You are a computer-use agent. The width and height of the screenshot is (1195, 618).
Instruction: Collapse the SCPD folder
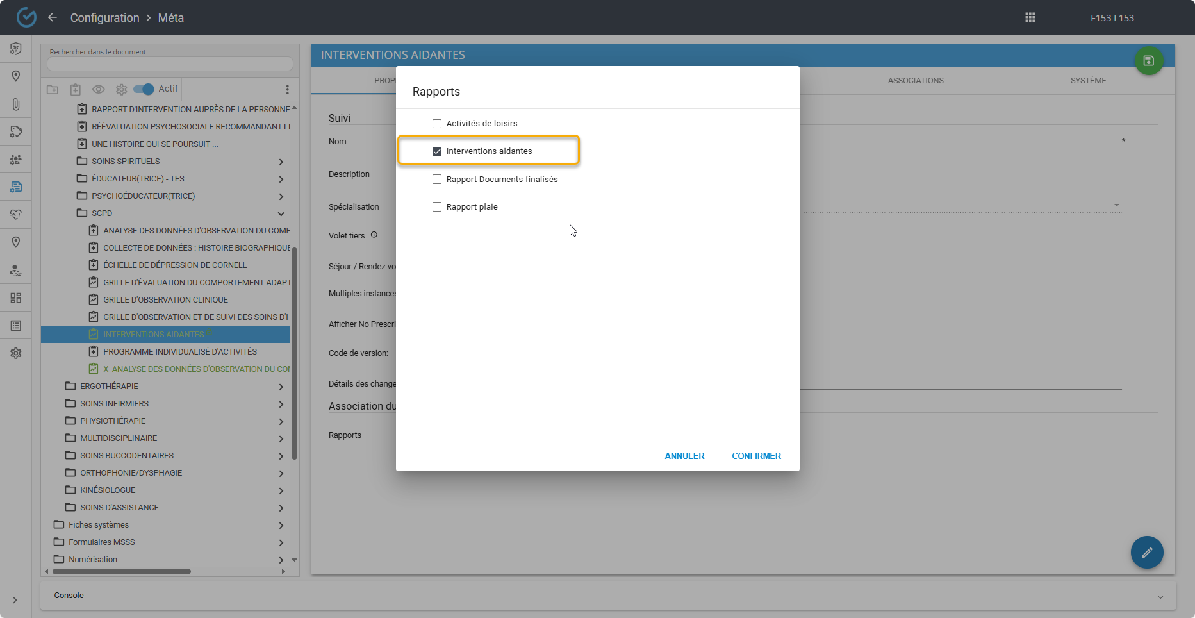pos(281,213)
